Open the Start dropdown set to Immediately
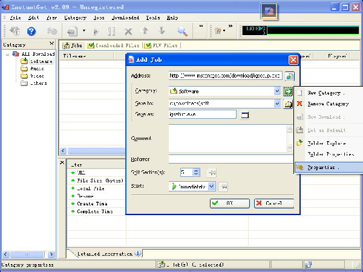This screenshot has height=272, width=363. tap(212, 187)
